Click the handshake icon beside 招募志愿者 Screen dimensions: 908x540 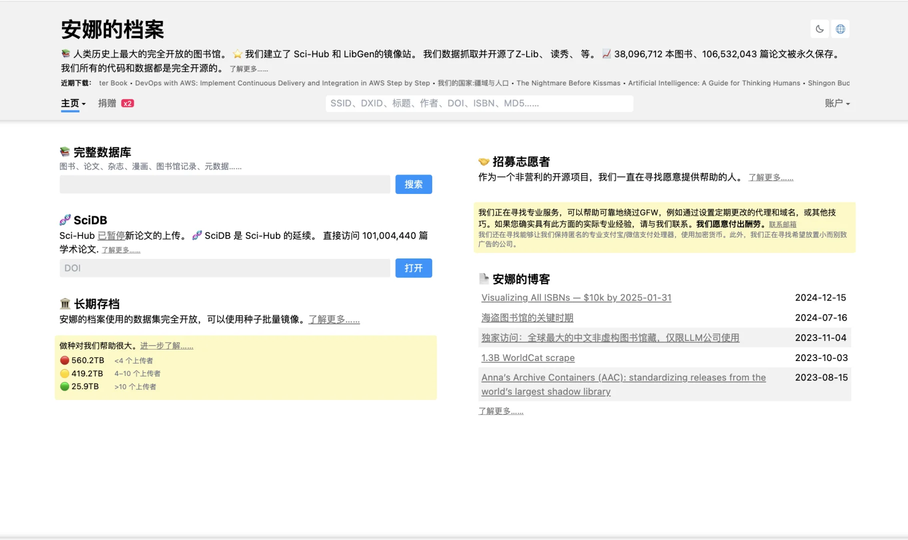[x=484, y=162]
